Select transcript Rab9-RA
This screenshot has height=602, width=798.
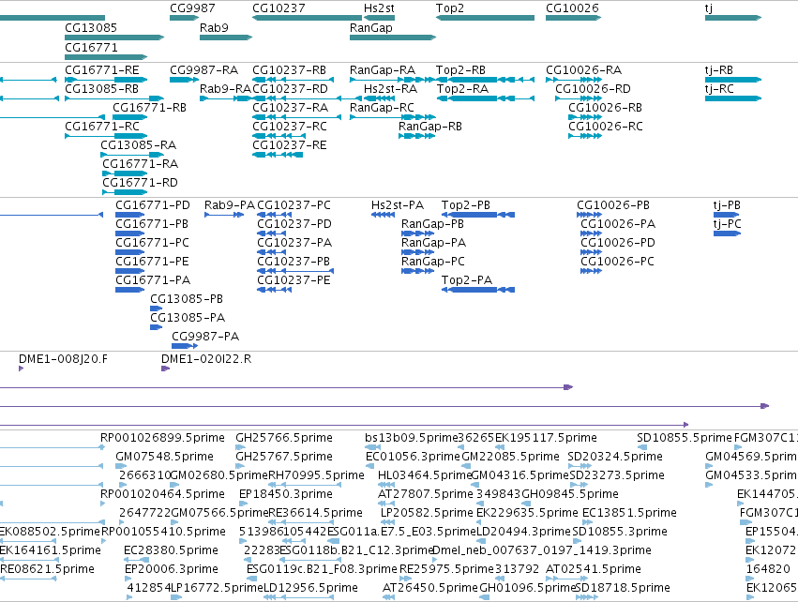point(225,88)
